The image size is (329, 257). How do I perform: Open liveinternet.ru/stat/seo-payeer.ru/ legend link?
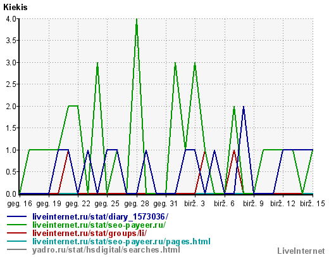click(99, 225)
